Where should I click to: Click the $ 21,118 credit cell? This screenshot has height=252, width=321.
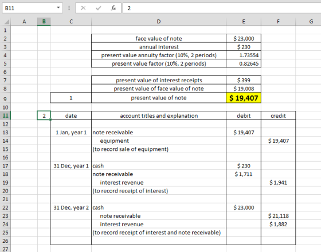[278, 216]
